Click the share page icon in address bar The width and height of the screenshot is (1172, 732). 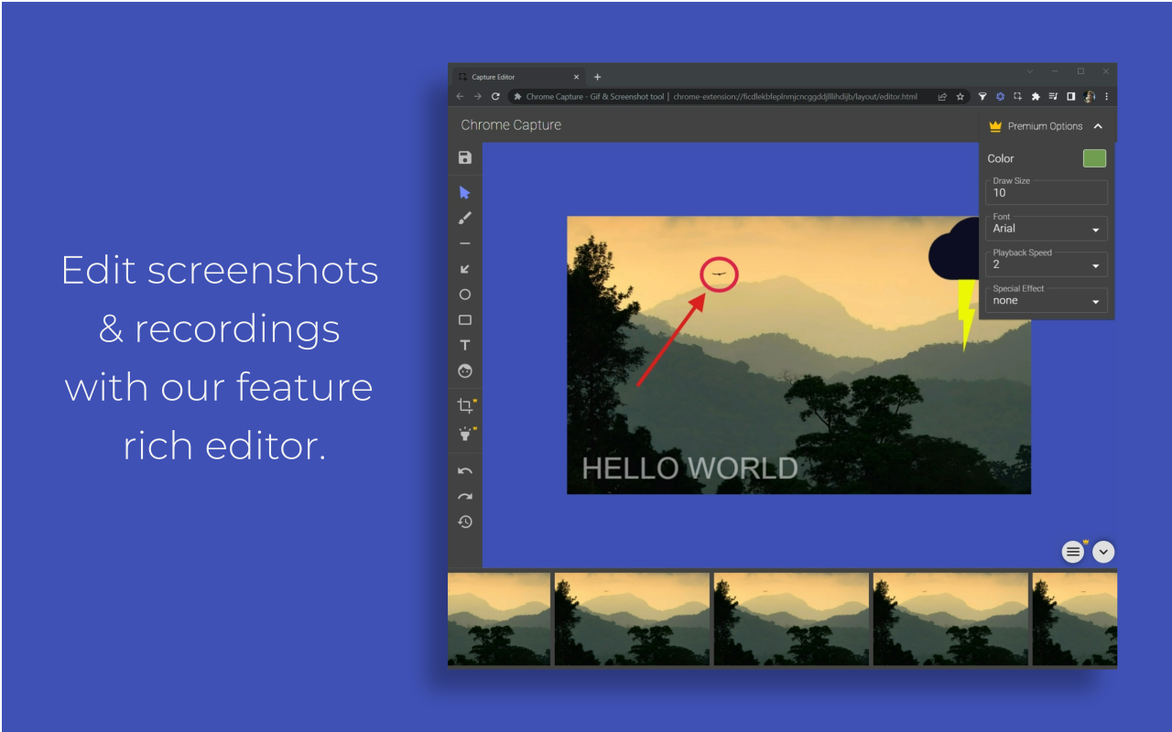tap(942, 96)
